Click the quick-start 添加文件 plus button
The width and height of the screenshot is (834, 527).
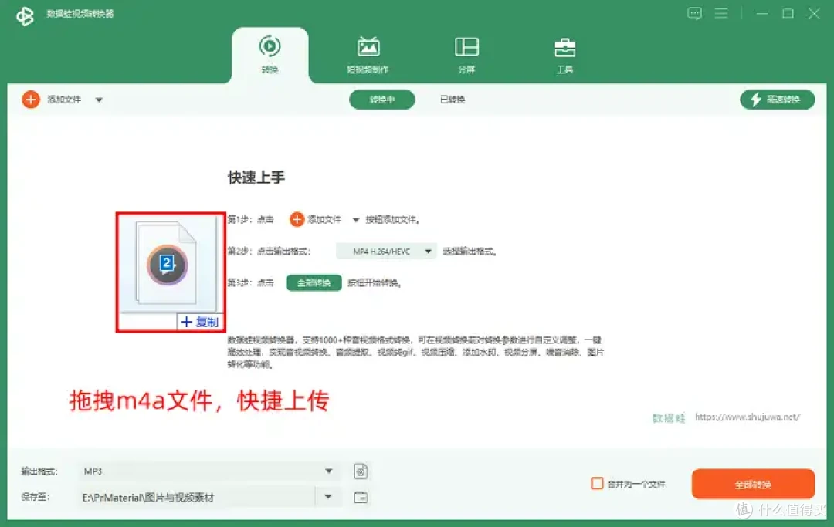297,219
